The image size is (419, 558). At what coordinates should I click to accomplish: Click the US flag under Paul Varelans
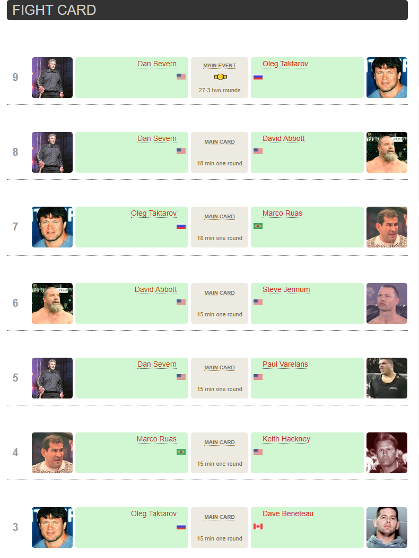tap(258, 377)
